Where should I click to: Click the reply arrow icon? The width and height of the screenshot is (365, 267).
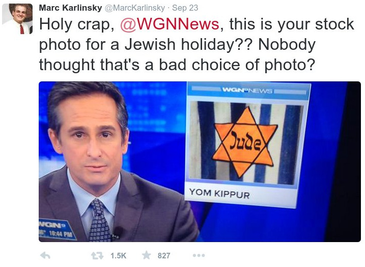[x=45, y=256]
